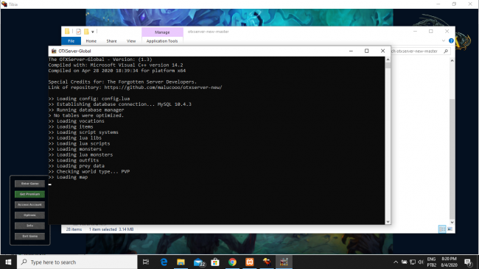479x269 pixels.
Task: Switch to the Home ribbon tab
Action: (x=91, y=41)
